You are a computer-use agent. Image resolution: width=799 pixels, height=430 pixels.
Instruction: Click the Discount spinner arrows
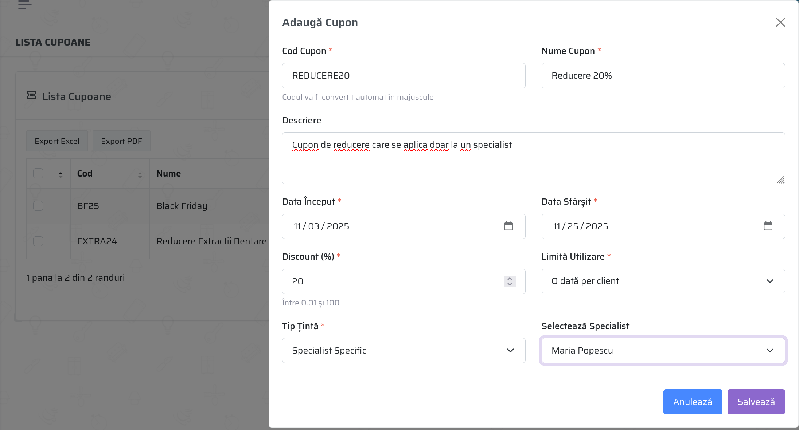tap(510, 281)
